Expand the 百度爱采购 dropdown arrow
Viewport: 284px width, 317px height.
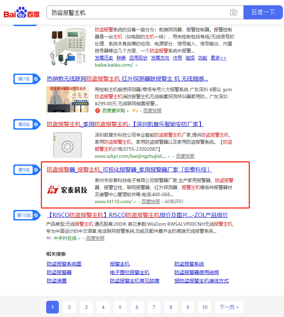pos(128,111)
